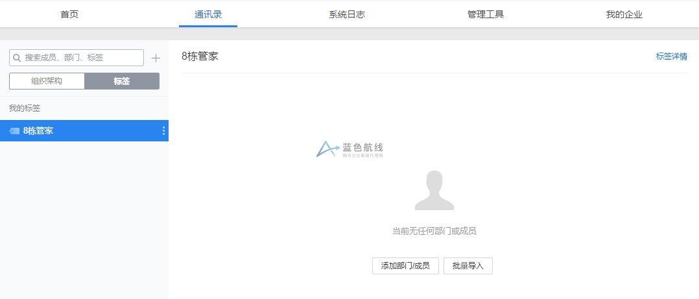Open the three-dot menu on 8栋管家 tag

[x=163, y=130]
